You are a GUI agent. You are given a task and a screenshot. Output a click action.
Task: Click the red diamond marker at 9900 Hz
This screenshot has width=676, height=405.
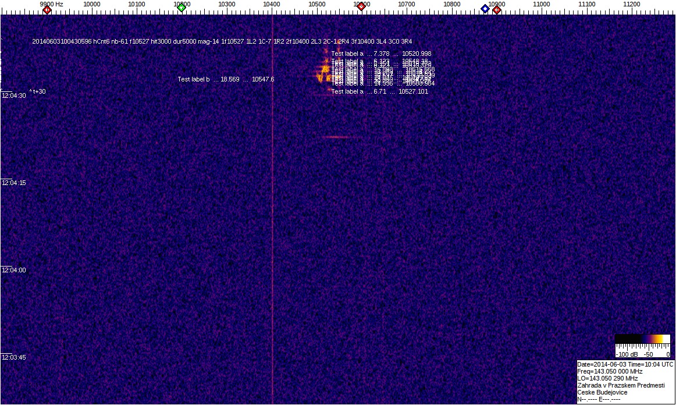[47, 10]
